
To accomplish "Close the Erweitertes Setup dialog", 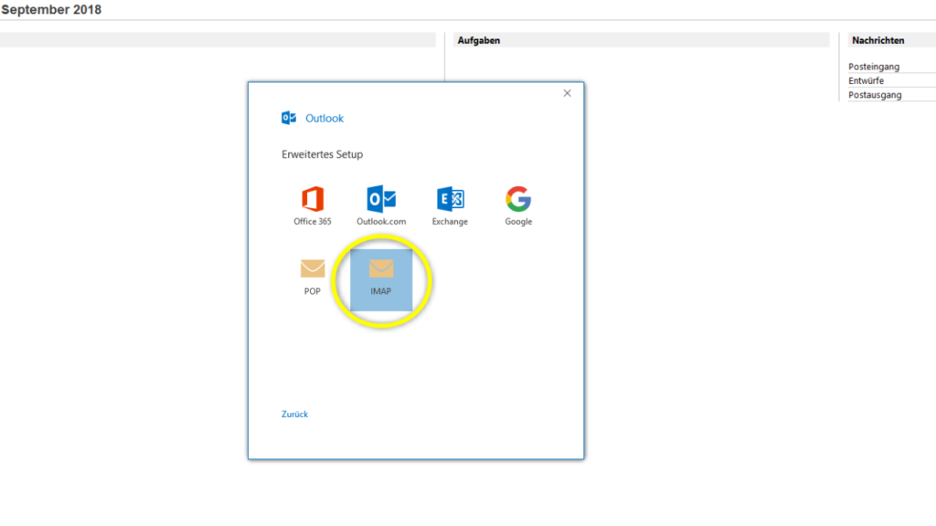I will coord(567,92).
